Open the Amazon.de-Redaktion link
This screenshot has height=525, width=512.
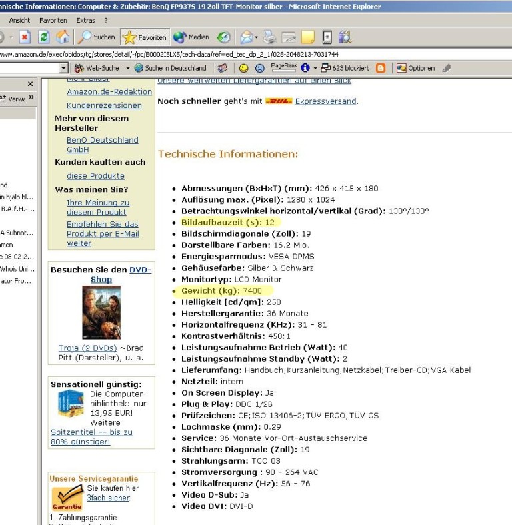coord(109,92)
